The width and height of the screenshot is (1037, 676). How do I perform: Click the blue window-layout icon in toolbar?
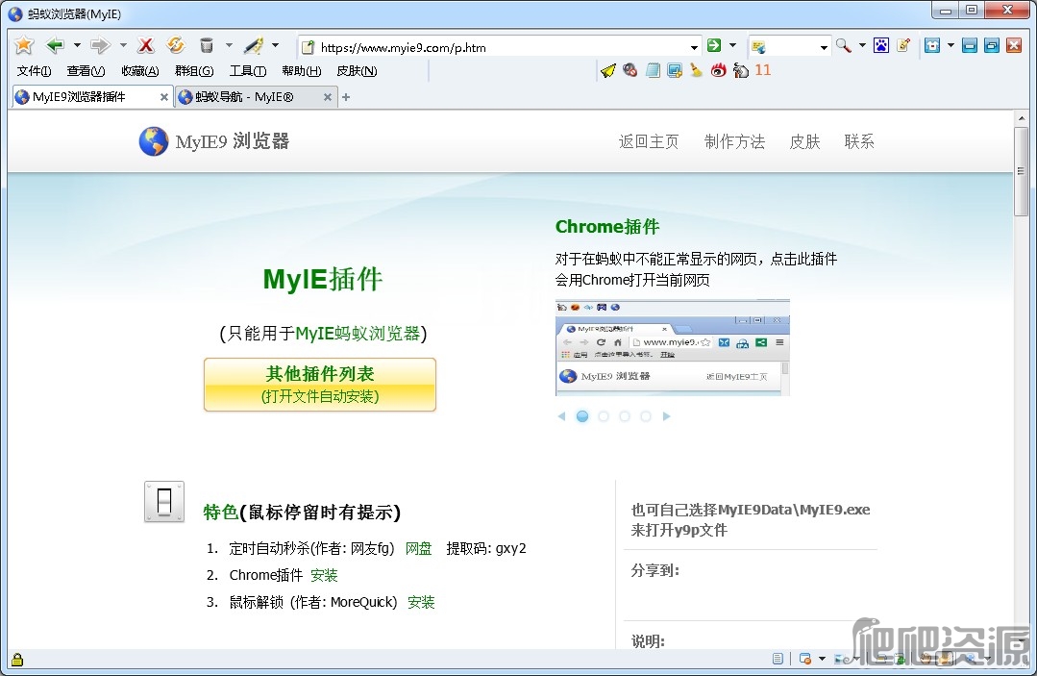click(x=932, y=45)
